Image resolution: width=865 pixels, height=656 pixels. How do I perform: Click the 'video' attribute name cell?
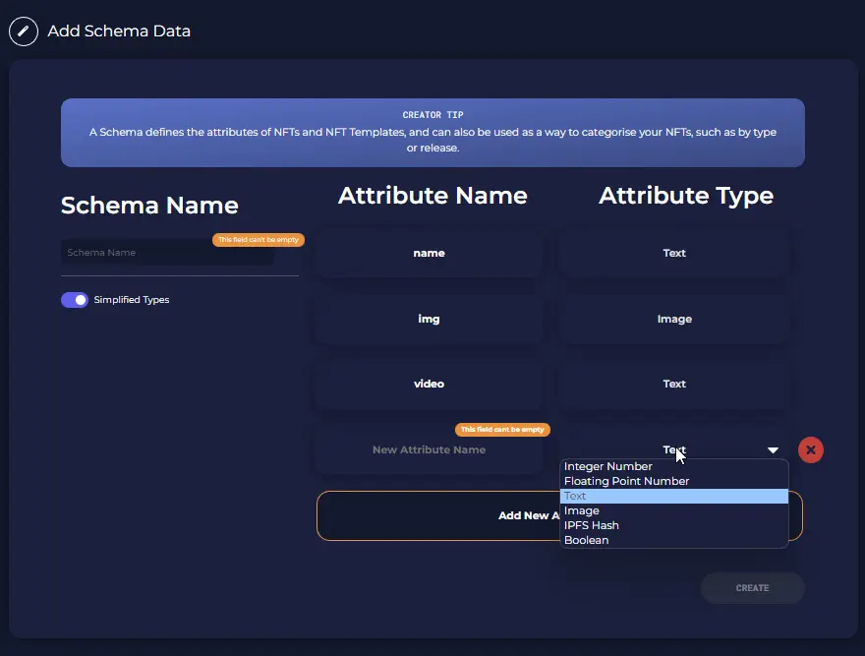430,384
